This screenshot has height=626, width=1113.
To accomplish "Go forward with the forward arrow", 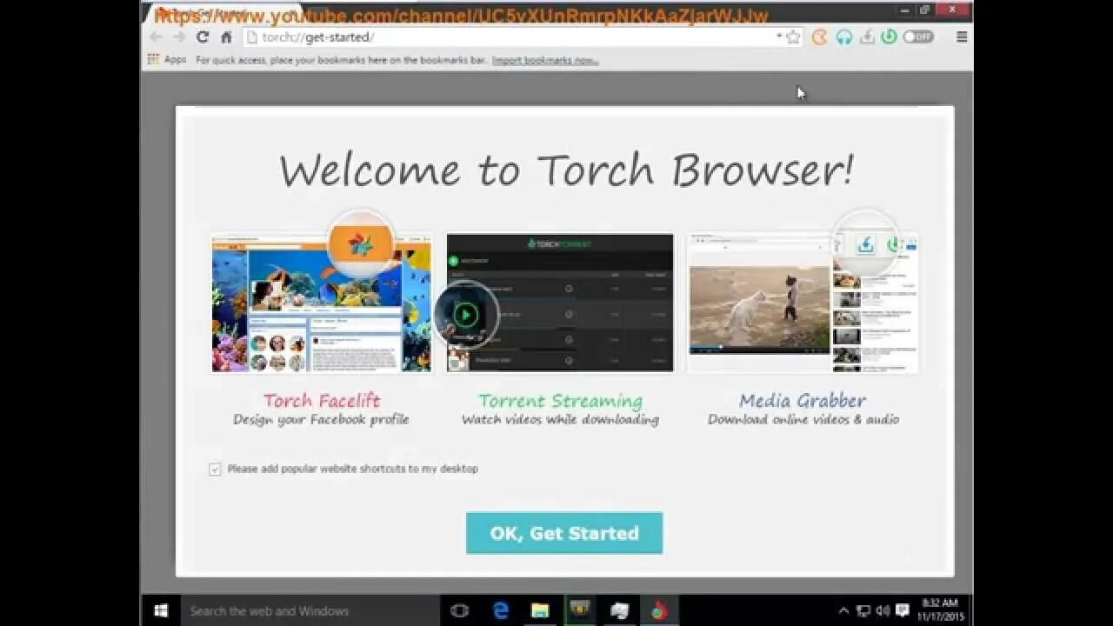I will coord(178,37).
